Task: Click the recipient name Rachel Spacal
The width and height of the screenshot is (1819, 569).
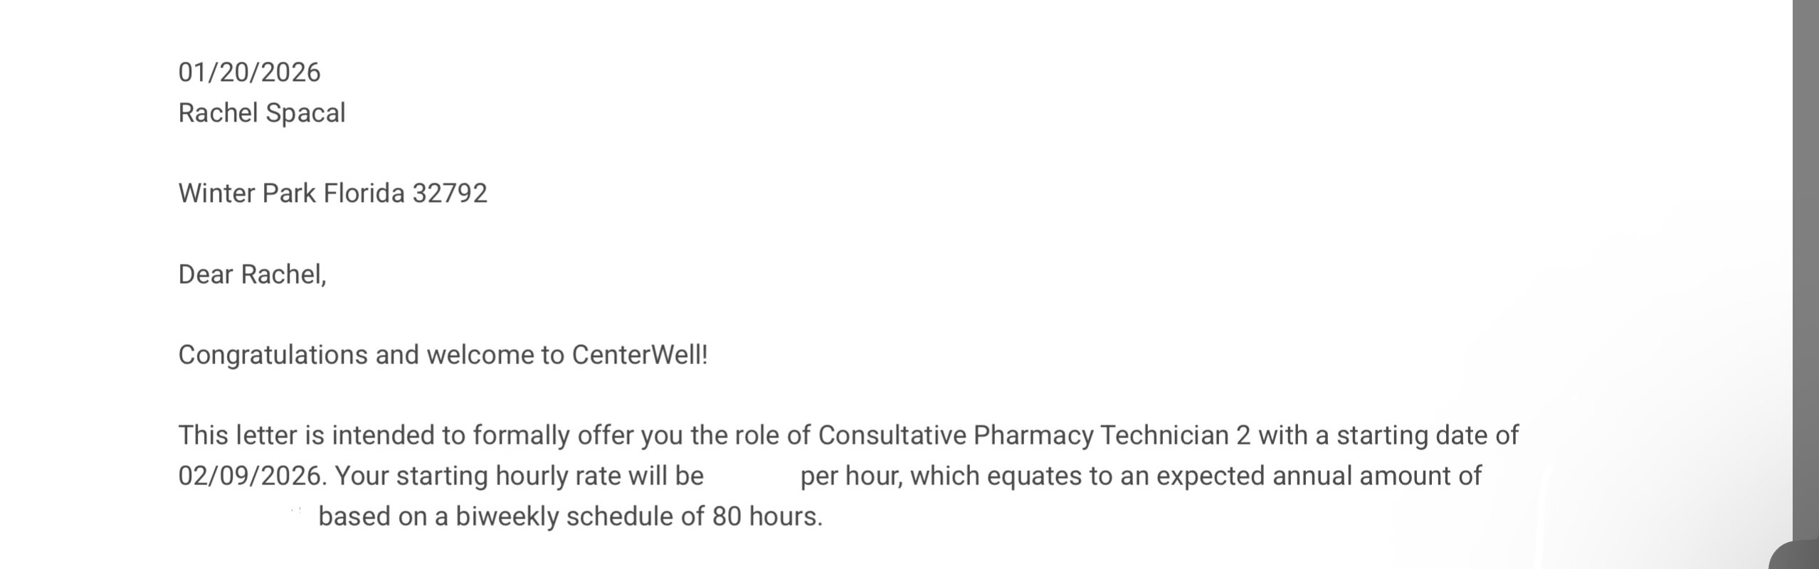Action: pos(261,113)
